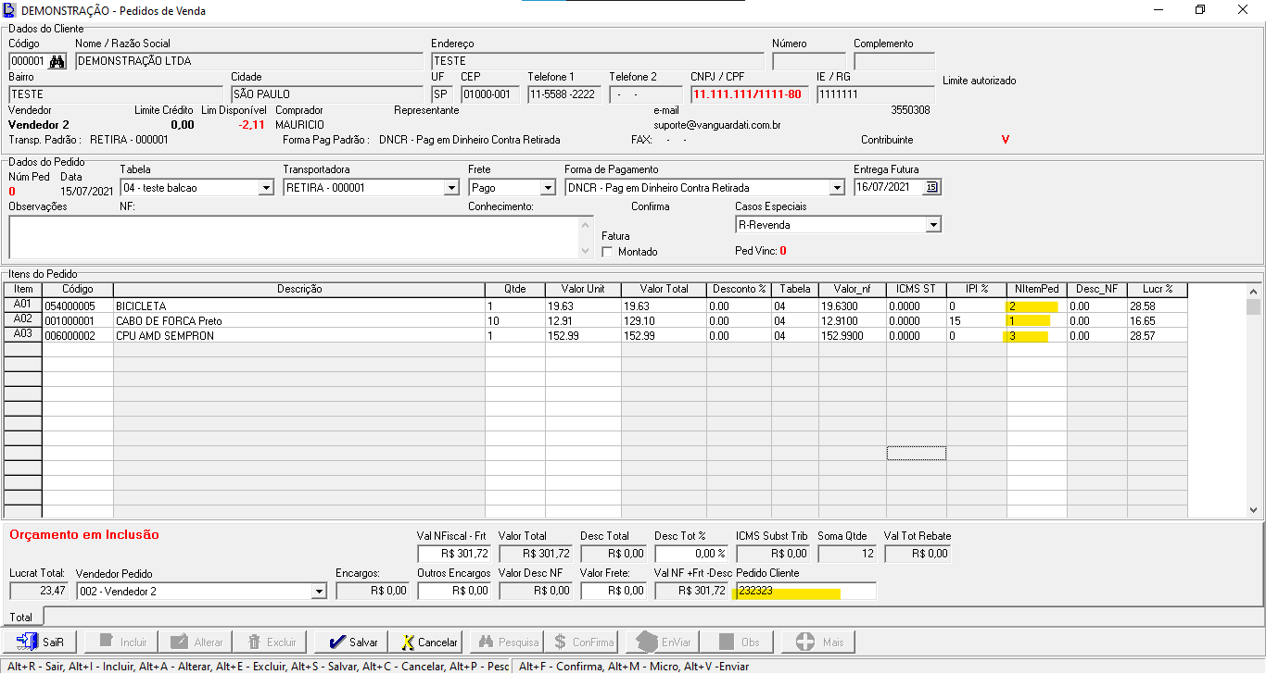
Task: Select item row A01
Action: [22, 305]
